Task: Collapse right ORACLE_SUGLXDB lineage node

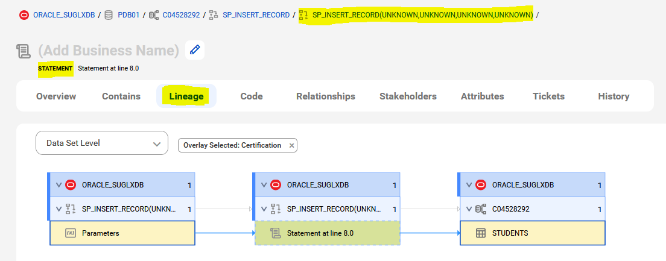Action: point(469,184)
